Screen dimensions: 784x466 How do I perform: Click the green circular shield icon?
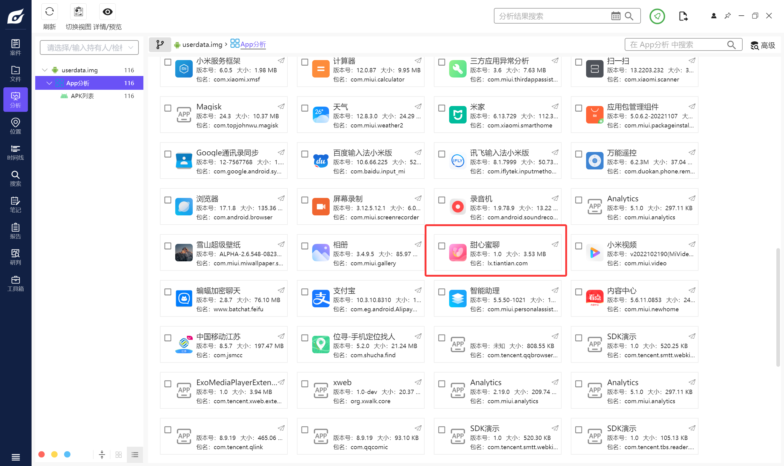(x=657, y=16)
